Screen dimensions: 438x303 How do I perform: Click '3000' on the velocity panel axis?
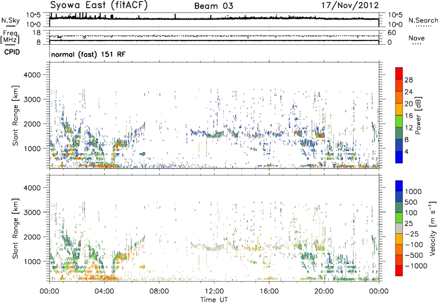(x=32, y=212)
